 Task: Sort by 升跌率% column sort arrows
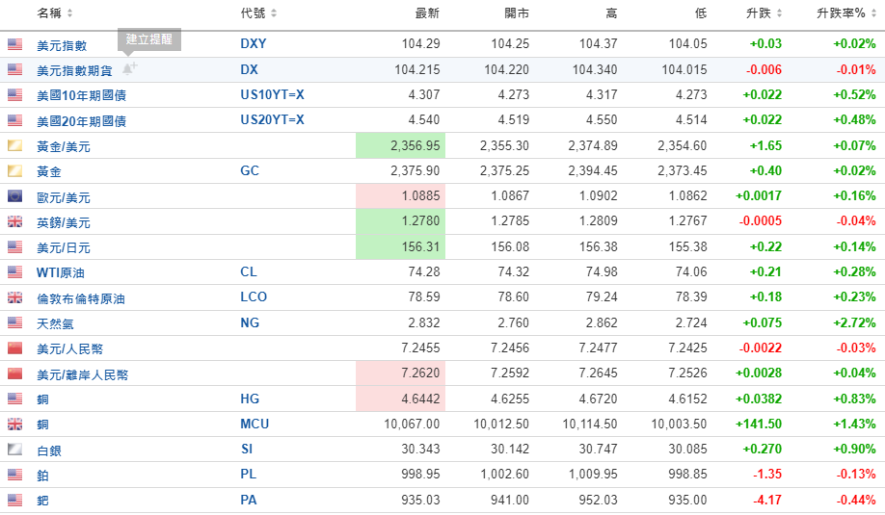[874, 13]
